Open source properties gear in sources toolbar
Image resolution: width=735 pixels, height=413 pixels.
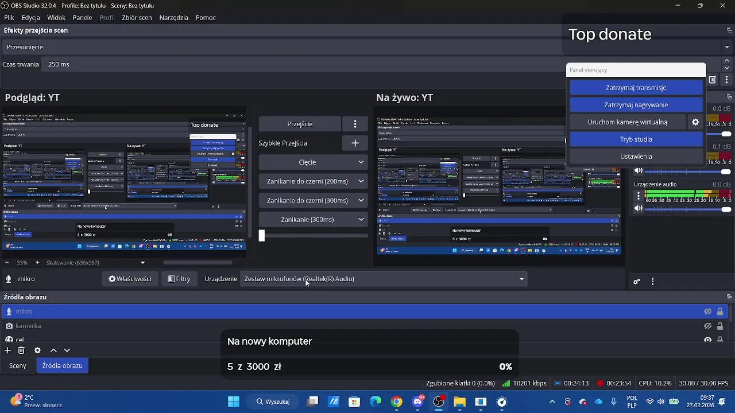coord(37,350)
